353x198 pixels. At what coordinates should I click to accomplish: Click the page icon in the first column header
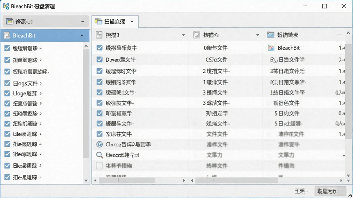point(99,35)
